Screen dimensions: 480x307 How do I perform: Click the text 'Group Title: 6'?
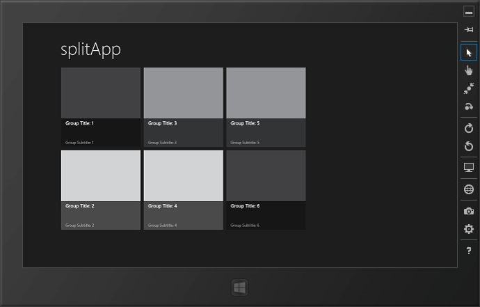click(245, 206)
